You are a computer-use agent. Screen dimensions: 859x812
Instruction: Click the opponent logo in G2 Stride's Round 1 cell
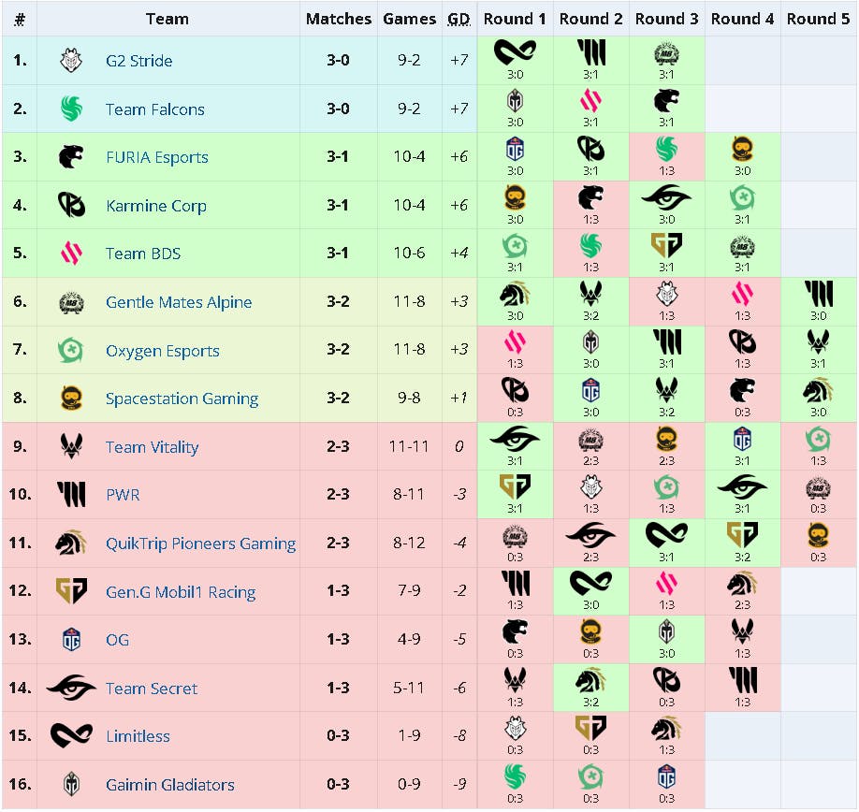515,53
